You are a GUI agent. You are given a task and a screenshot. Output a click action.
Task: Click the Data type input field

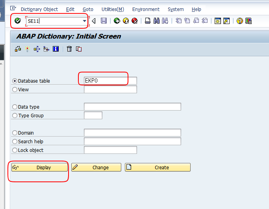click(132, 107)
